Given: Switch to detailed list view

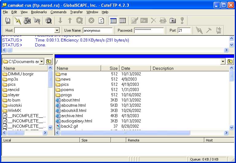Looking at the screenshot, I should pos(113,21).
